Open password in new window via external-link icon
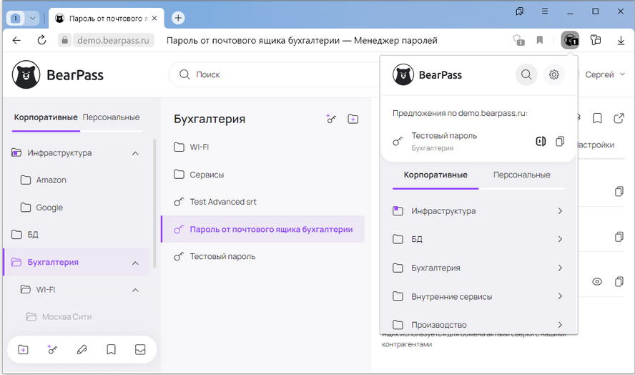Viewport: 635px width, 375px height. coord(619,118)
